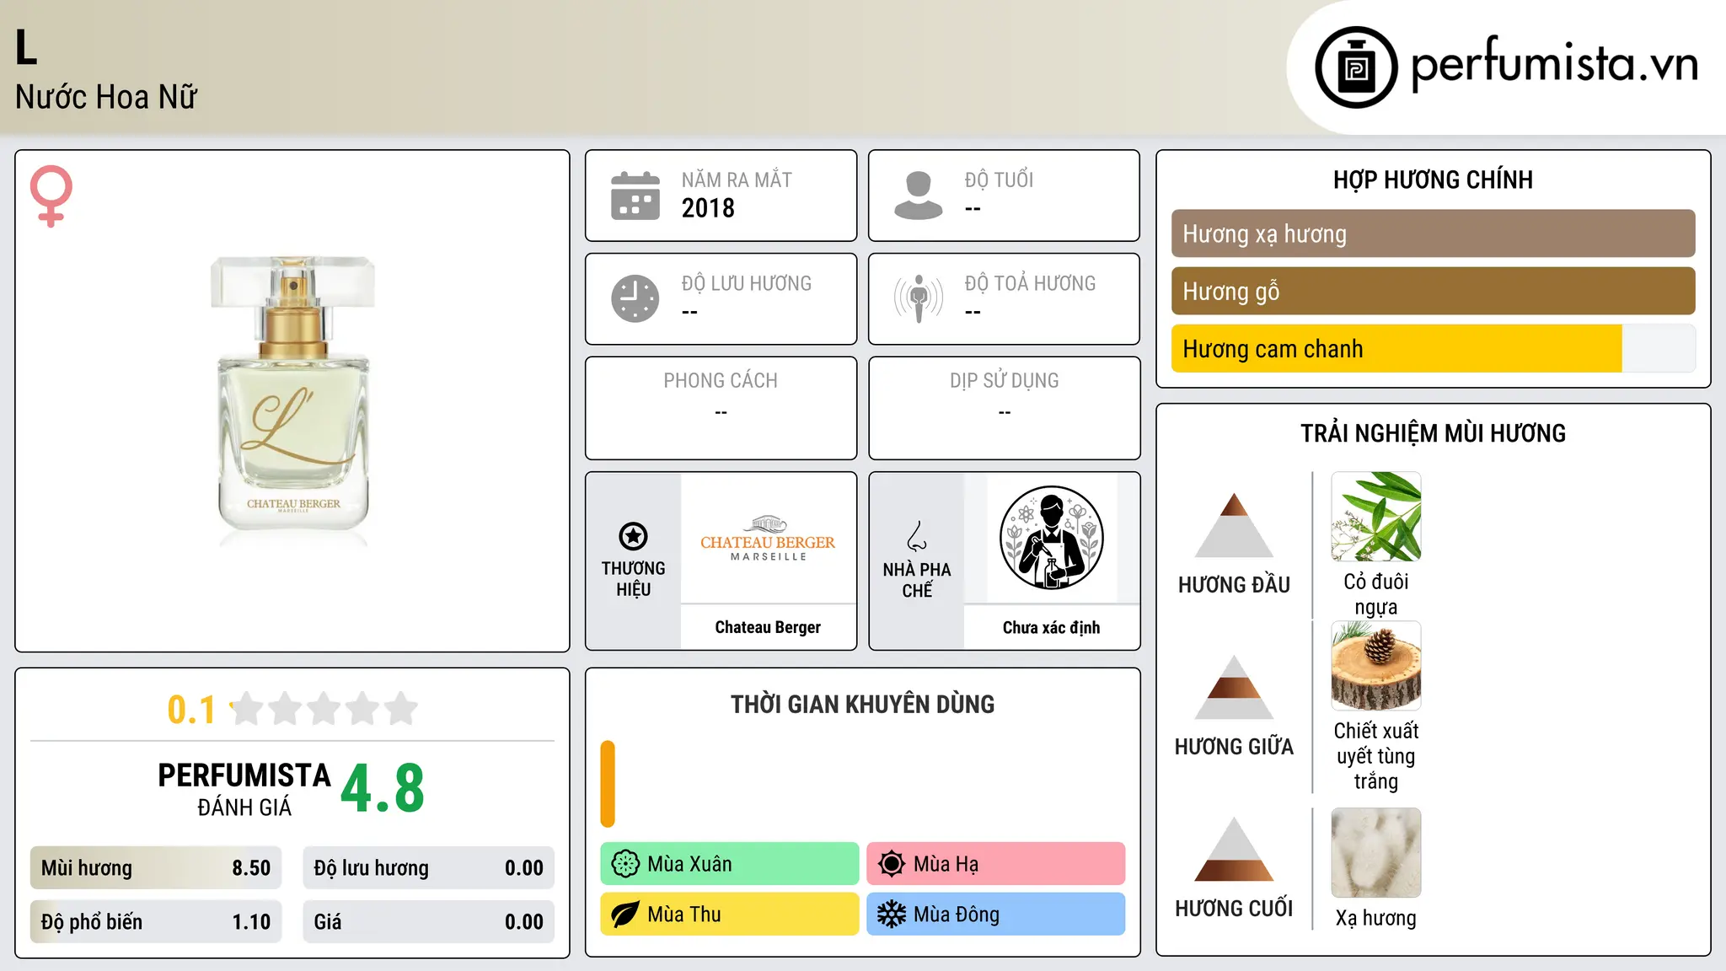This screenshot has width=1726, height=971.
Task: Click the Hợp Hương Chính heading
Action: [1433, 180]
